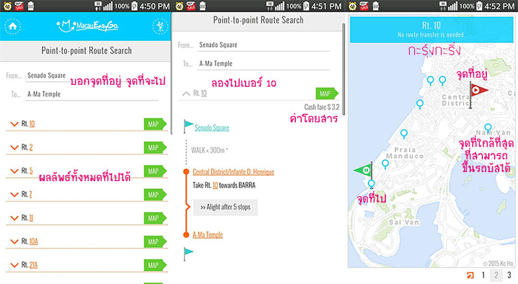Tap the red start flag on the map
This screenshot has height=284, width=518.
pyautogui.click(x=478, y=94)
